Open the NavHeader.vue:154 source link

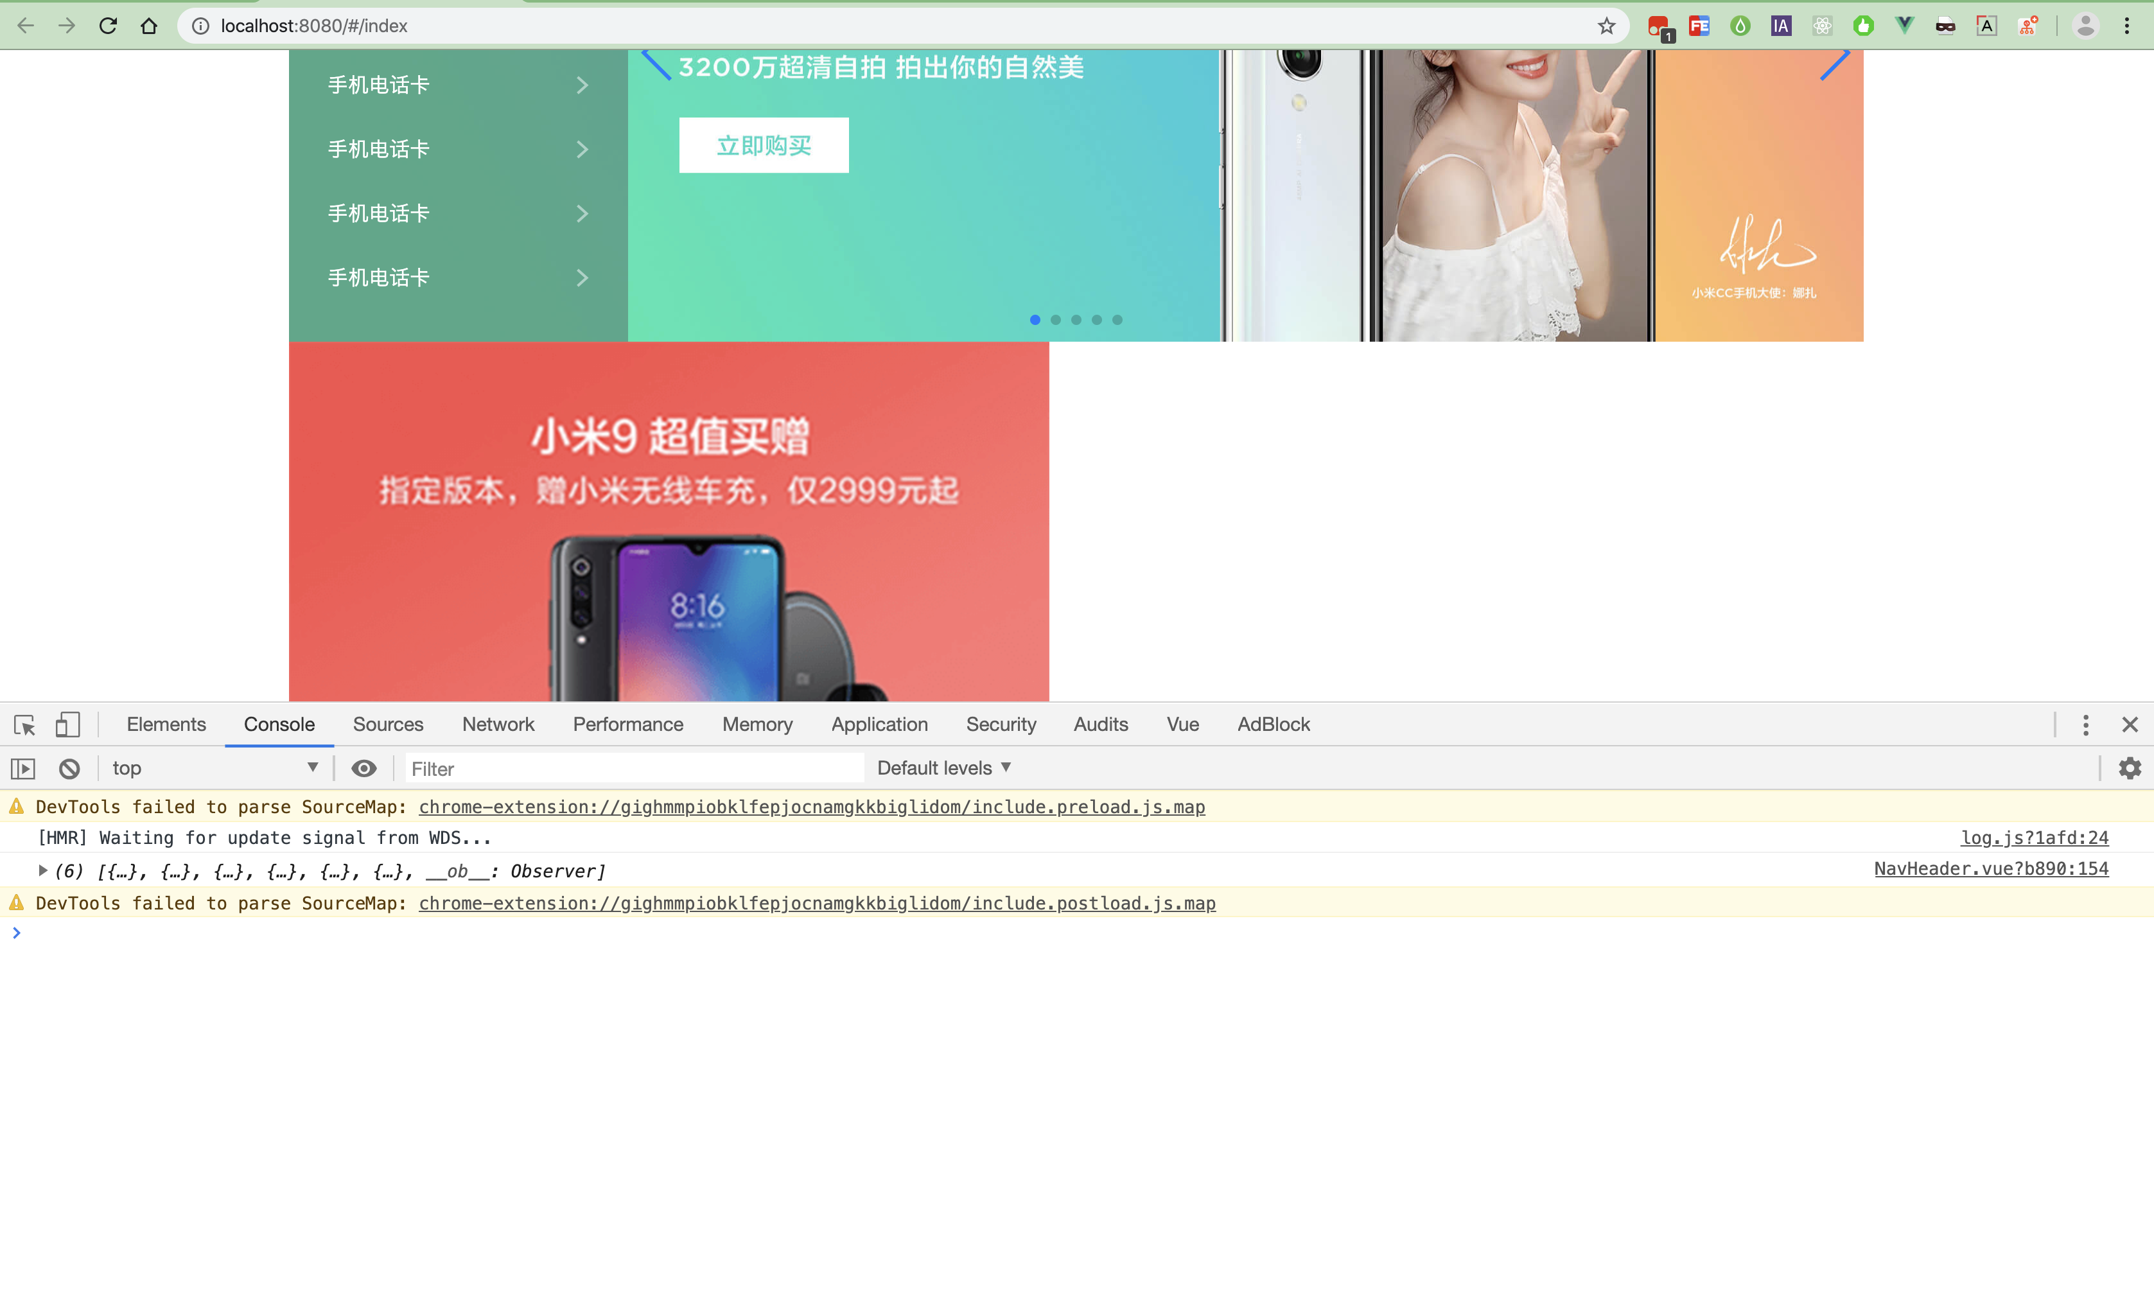tap(1992, 869)
